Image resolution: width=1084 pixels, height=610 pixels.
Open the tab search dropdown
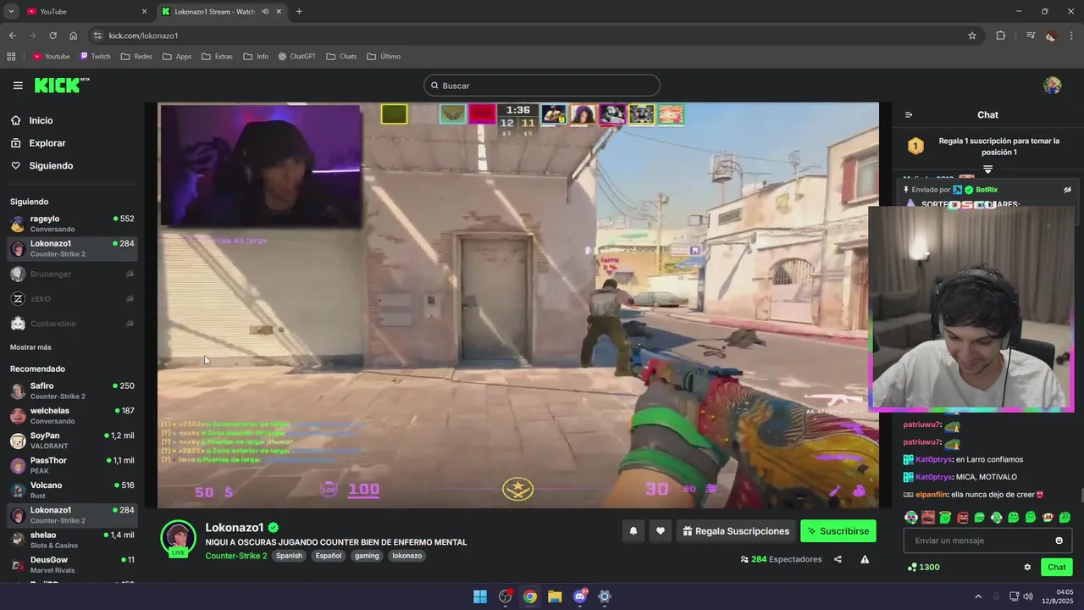[x=11, y=12]
